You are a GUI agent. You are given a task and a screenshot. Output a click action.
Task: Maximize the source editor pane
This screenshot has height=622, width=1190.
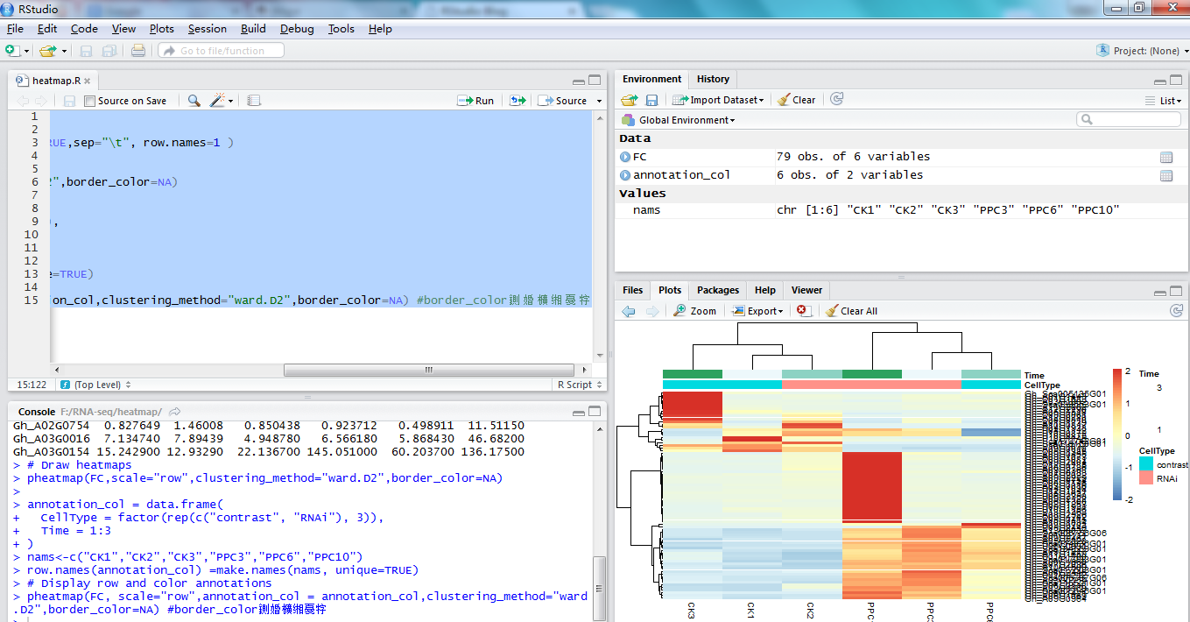[x=595, y=80]
